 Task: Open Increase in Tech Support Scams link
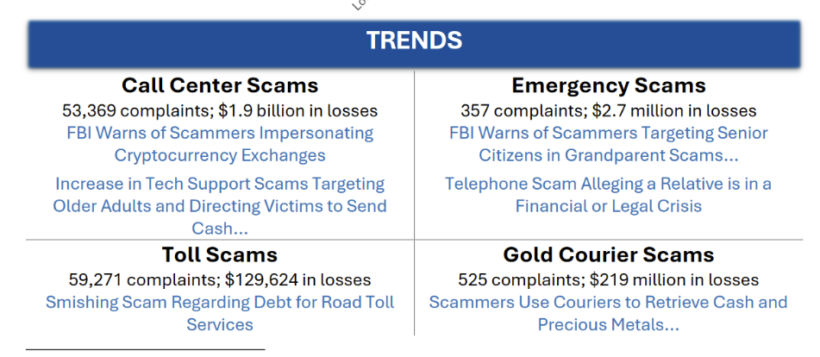220,206
